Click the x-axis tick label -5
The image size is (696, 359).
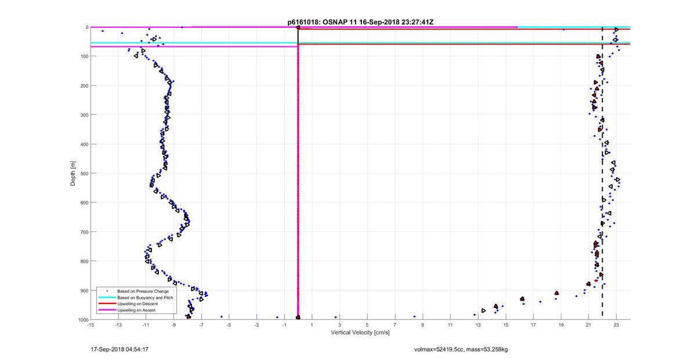(229, 325)
